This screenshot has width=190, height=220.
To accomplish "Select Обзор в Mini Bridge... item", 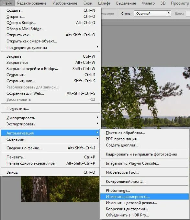I will 51,29.
